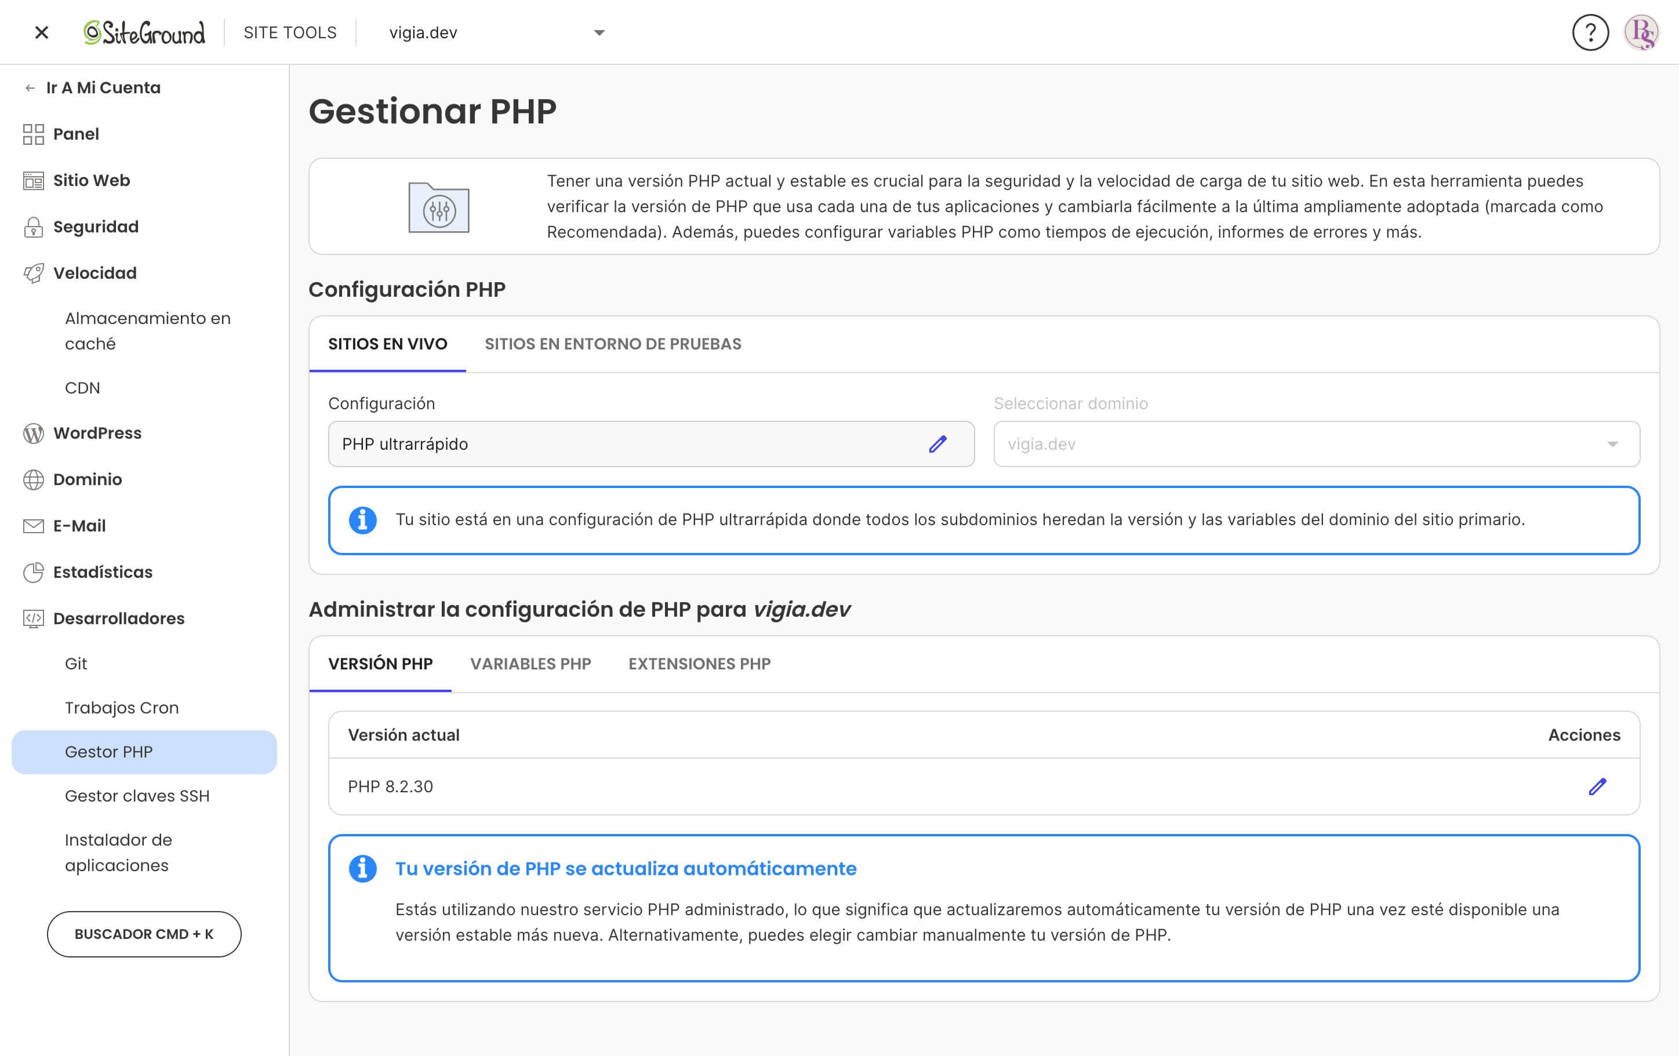The width and height of the screenshot is (1679, 1056).
Task: Open the Velocidad section
Action: coord(94,272)
